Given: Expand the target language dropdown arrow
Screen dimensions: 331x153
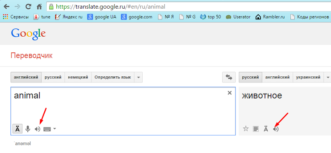Looking at the screenshot, I should 328,77.
